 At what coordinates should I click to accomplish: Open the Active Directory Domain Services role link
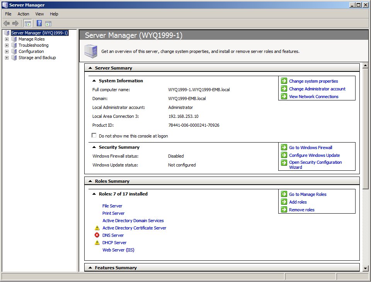coord(133,221)
